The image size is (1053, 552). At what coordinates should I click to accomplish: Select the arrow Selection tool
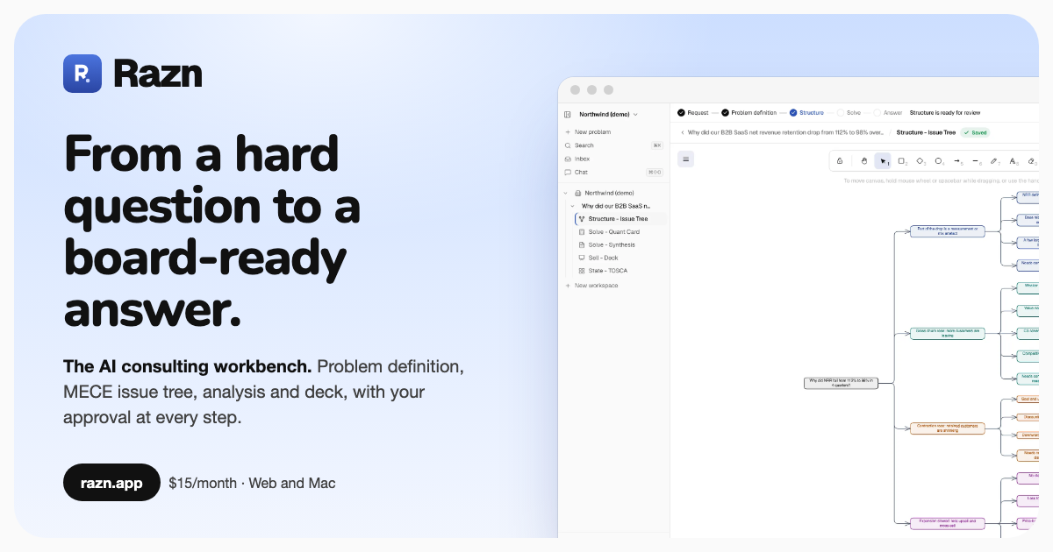tap(883, 160)
